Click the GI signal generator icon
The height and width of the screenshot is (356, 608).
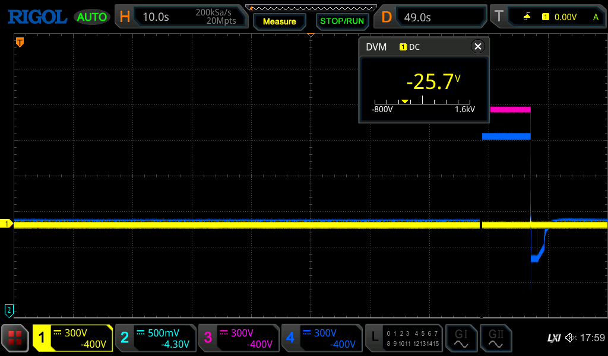(x=461, y=338)
